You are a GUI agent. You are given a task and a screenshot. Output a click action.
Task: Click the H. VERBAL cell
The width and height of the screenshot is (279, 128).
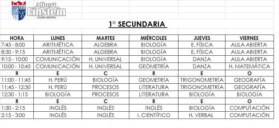[201, 115]
